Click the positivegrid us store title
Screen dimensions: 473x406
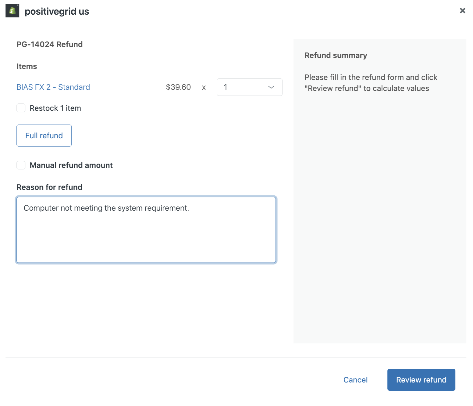(x=57, y=11)
